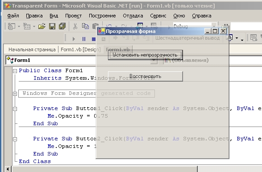This screenshot has height=172, width=262.
Task: Click the 'Windows Form Designer generated code' text
Action: (87, 93)
